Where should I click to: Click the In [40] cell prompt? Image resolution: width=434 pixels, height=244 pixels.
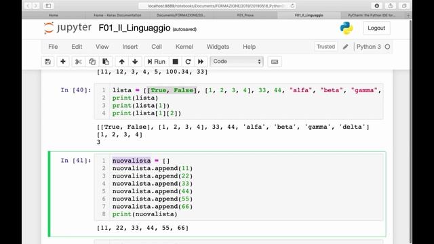76,90
